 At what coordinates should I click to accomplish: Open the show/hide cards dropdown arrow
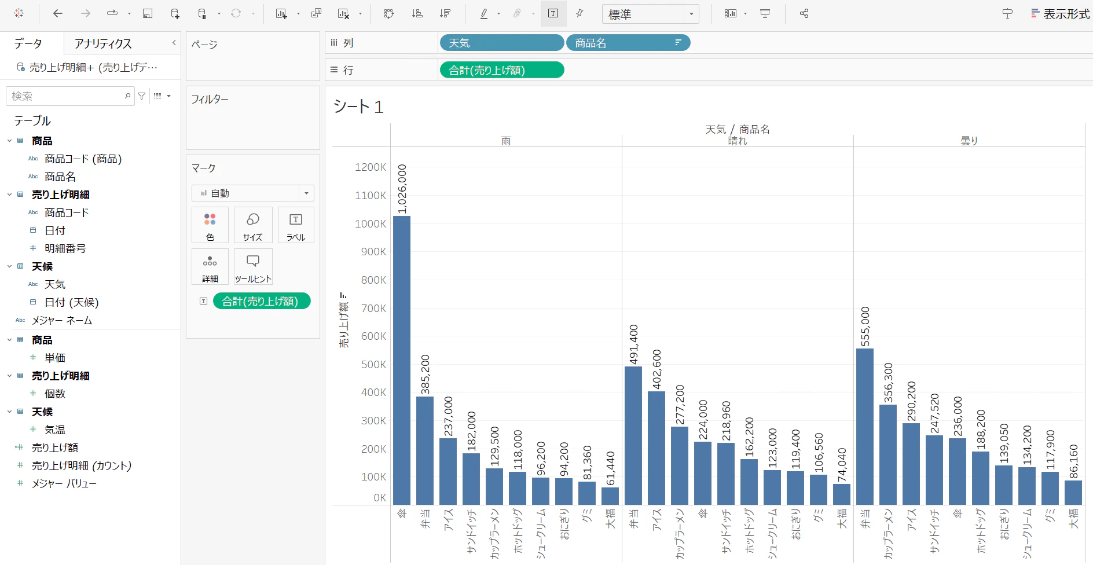tap(745, 13)
